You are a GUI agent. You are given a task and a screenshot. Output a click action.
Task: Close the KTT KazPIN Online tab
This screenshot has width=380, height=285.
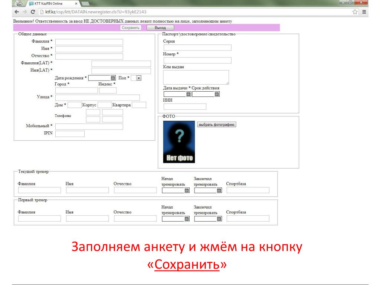(76, 4)
